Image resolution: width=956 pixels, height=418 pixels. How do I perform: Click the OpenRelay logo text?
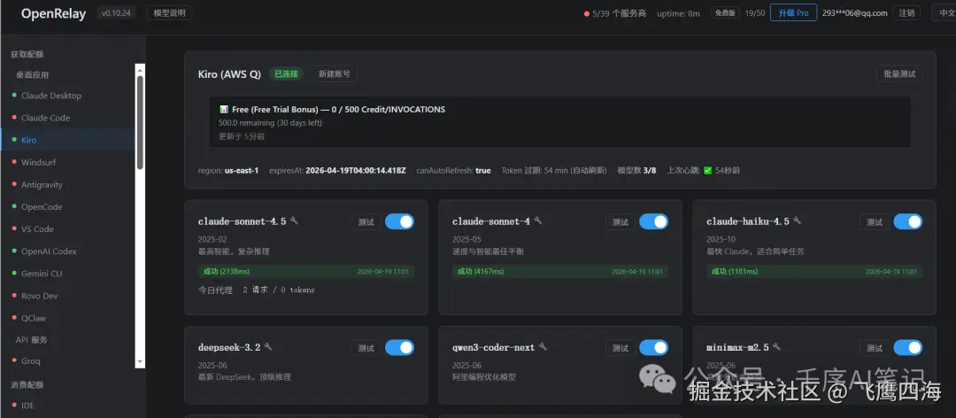point(54,13)
